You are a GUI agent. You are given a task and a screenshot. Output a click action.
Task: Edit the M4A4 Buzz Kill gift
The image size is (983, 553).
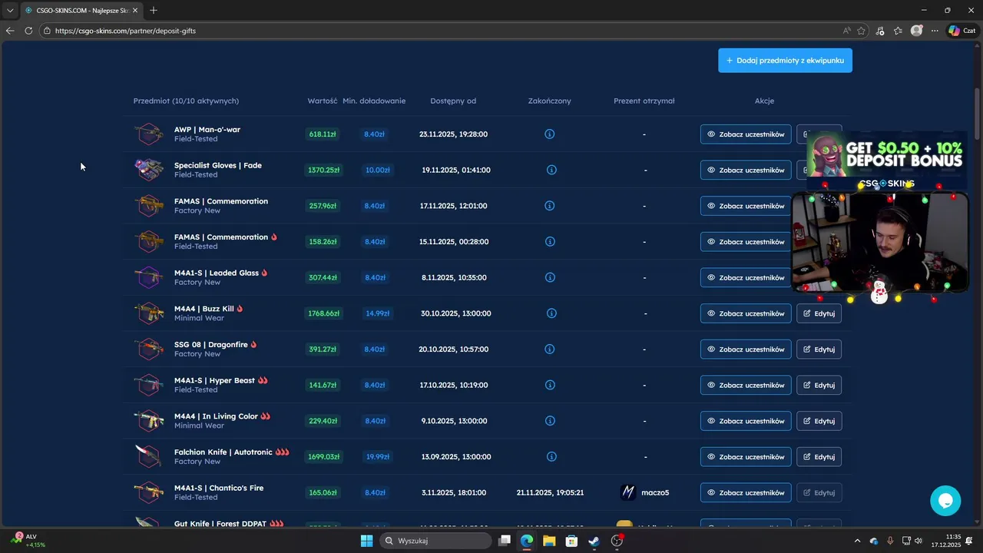[x=819, y=313]
